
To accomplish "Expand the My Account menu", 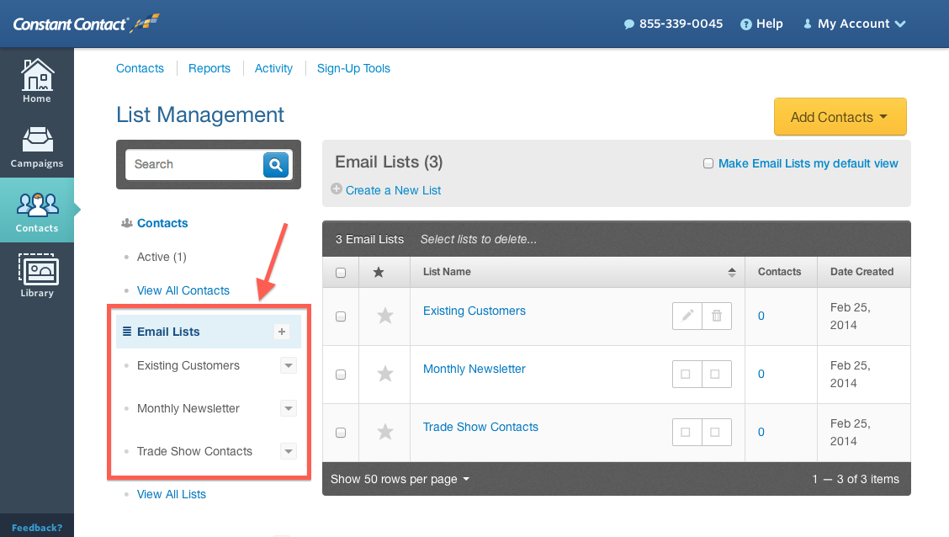I will point(855,24).
